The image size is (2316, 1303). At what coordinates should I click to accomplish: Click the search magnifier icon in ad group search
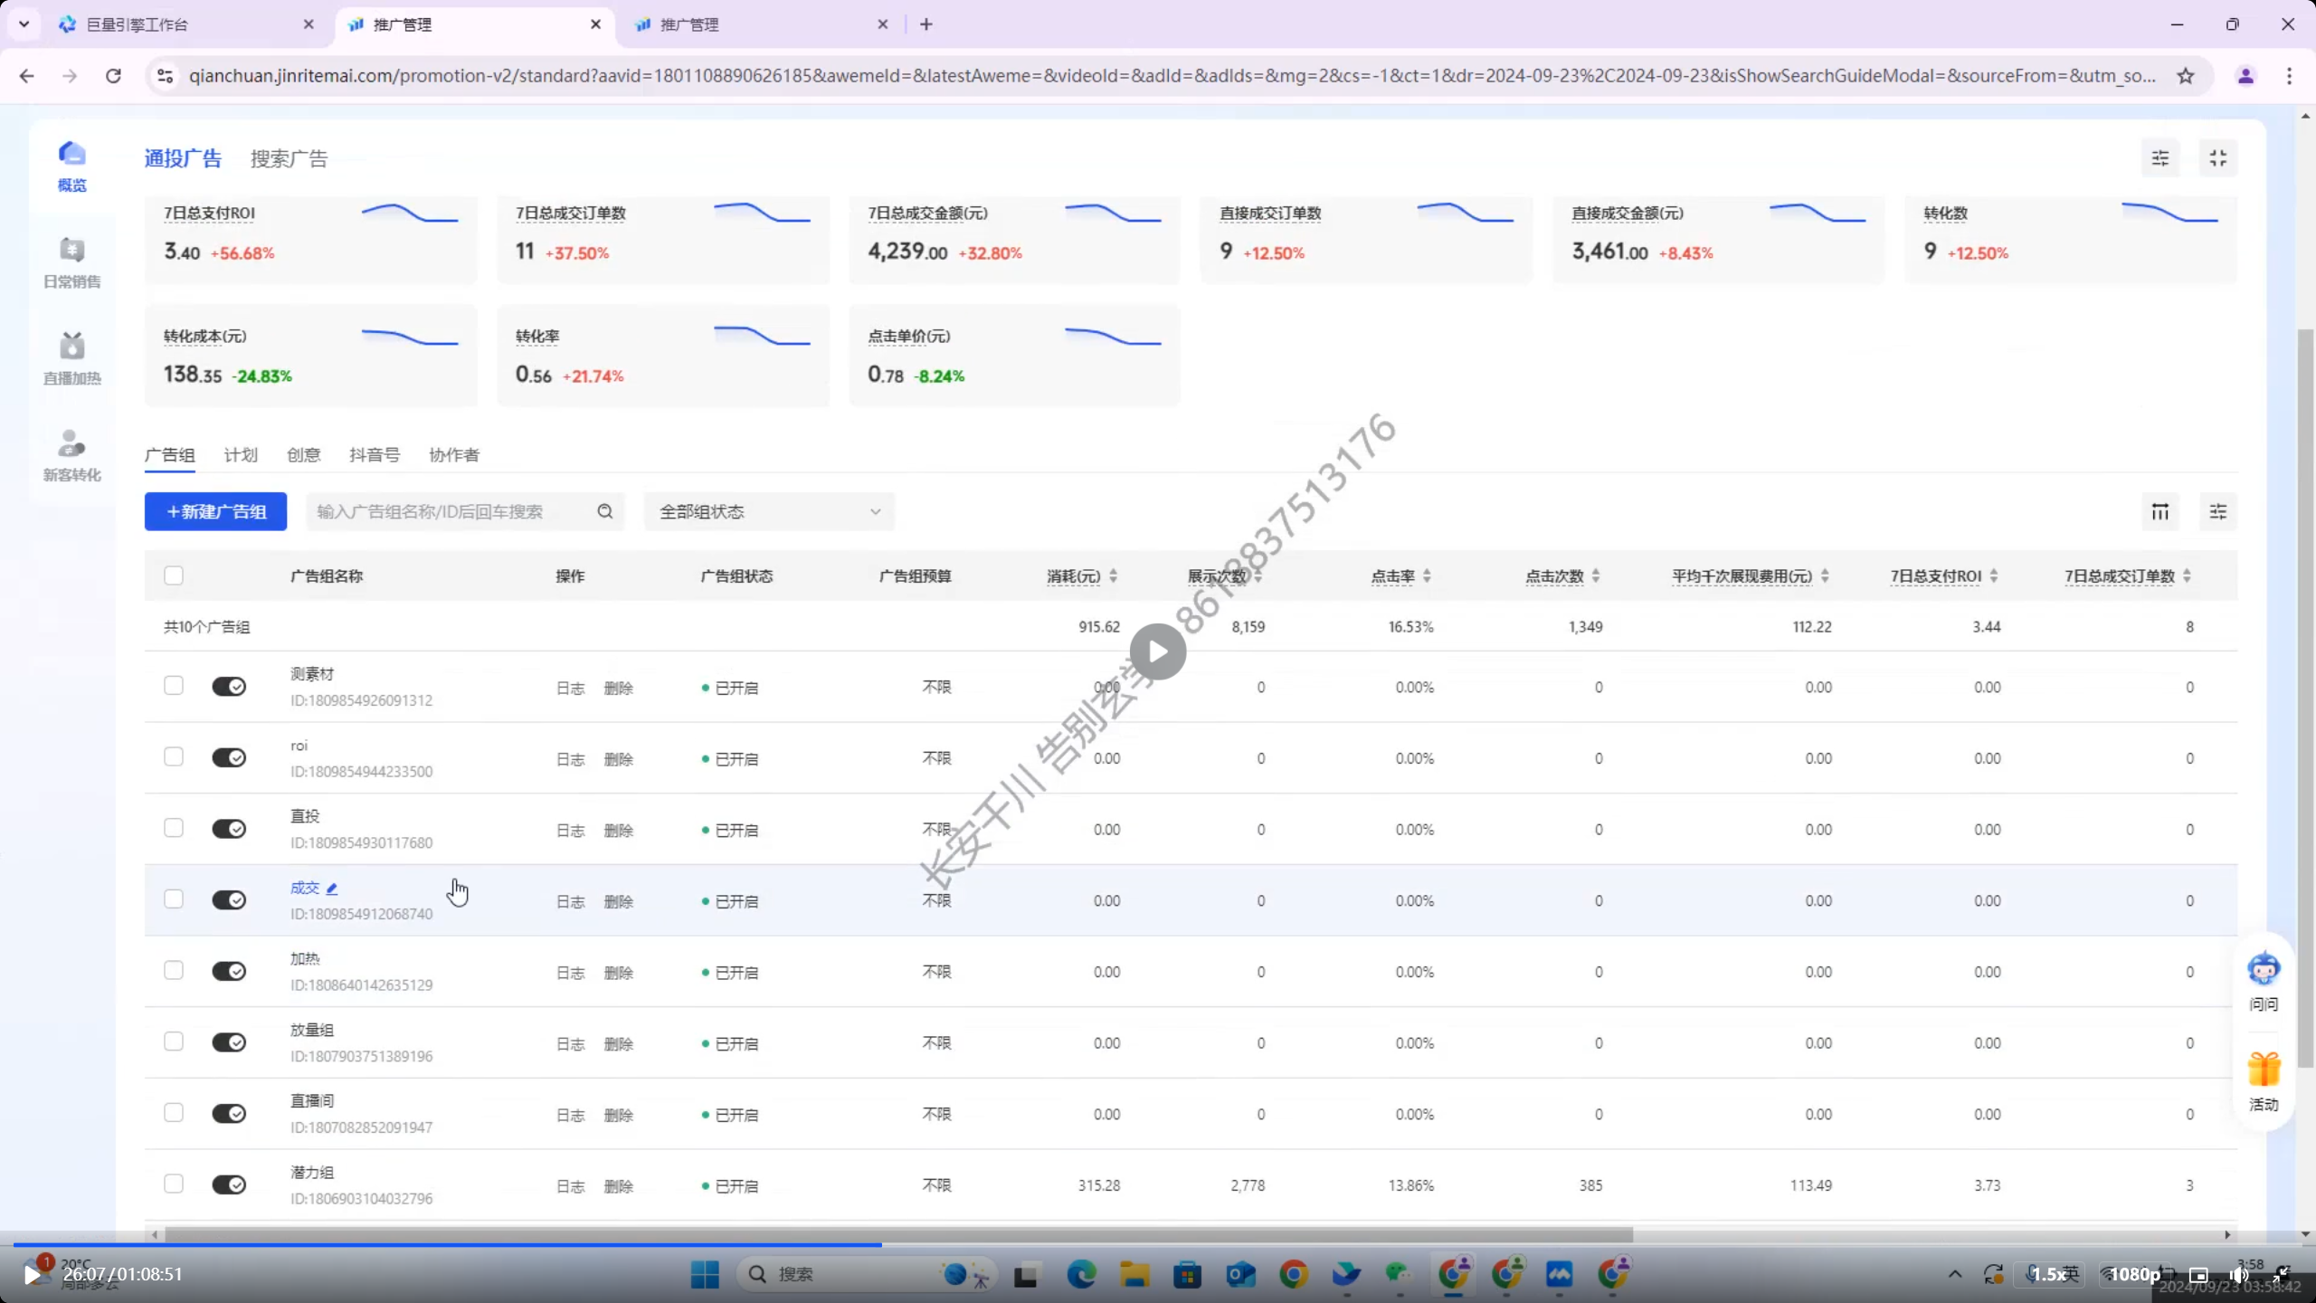point(605,511)
